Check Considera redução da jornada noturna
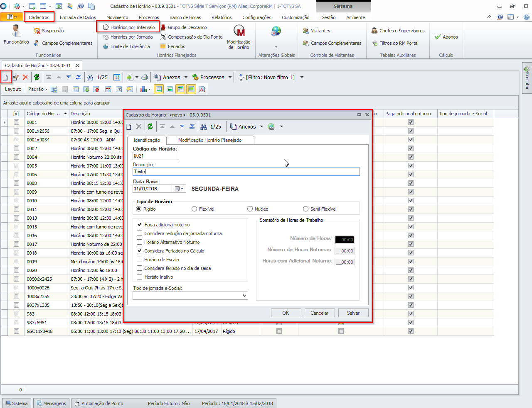This screenshot has width=532, height=408. tap(140, 233)
